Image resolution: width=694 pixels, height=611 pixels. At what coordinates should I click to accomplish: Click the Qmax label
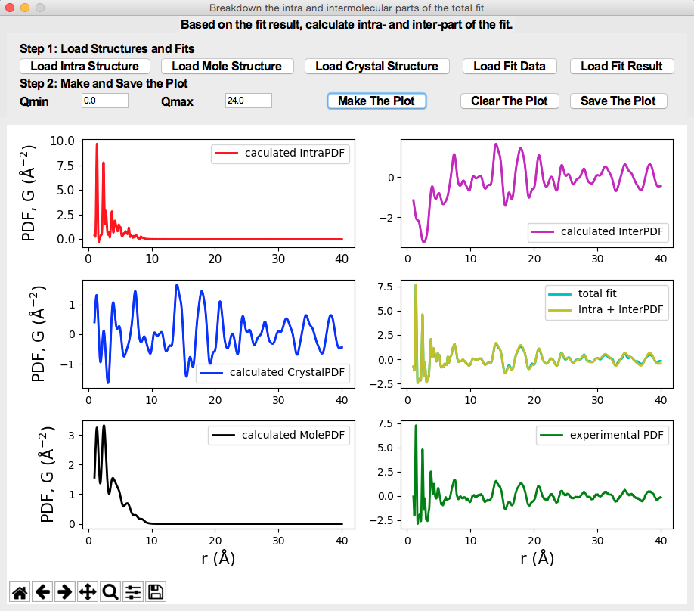(177, 102)
